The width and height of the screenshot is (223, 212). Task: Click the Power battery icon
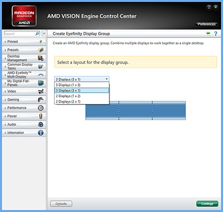(x=41, y=116)
